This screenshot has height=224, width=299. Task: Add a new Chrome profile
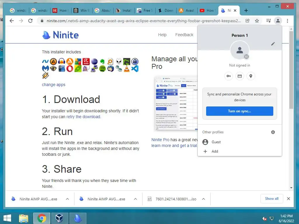pos(240,151)
